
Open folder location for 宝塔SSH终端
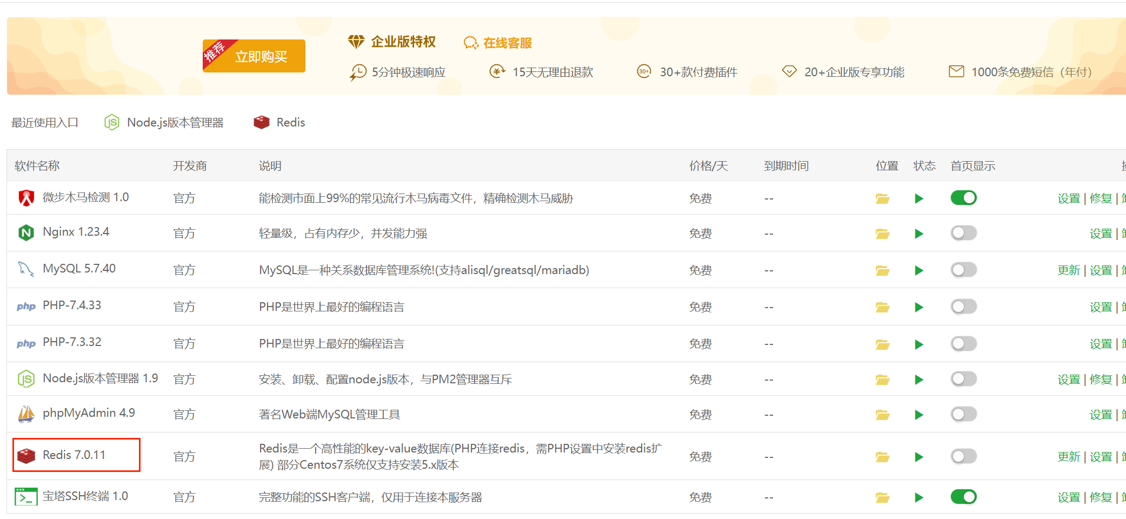coord(882,497)
